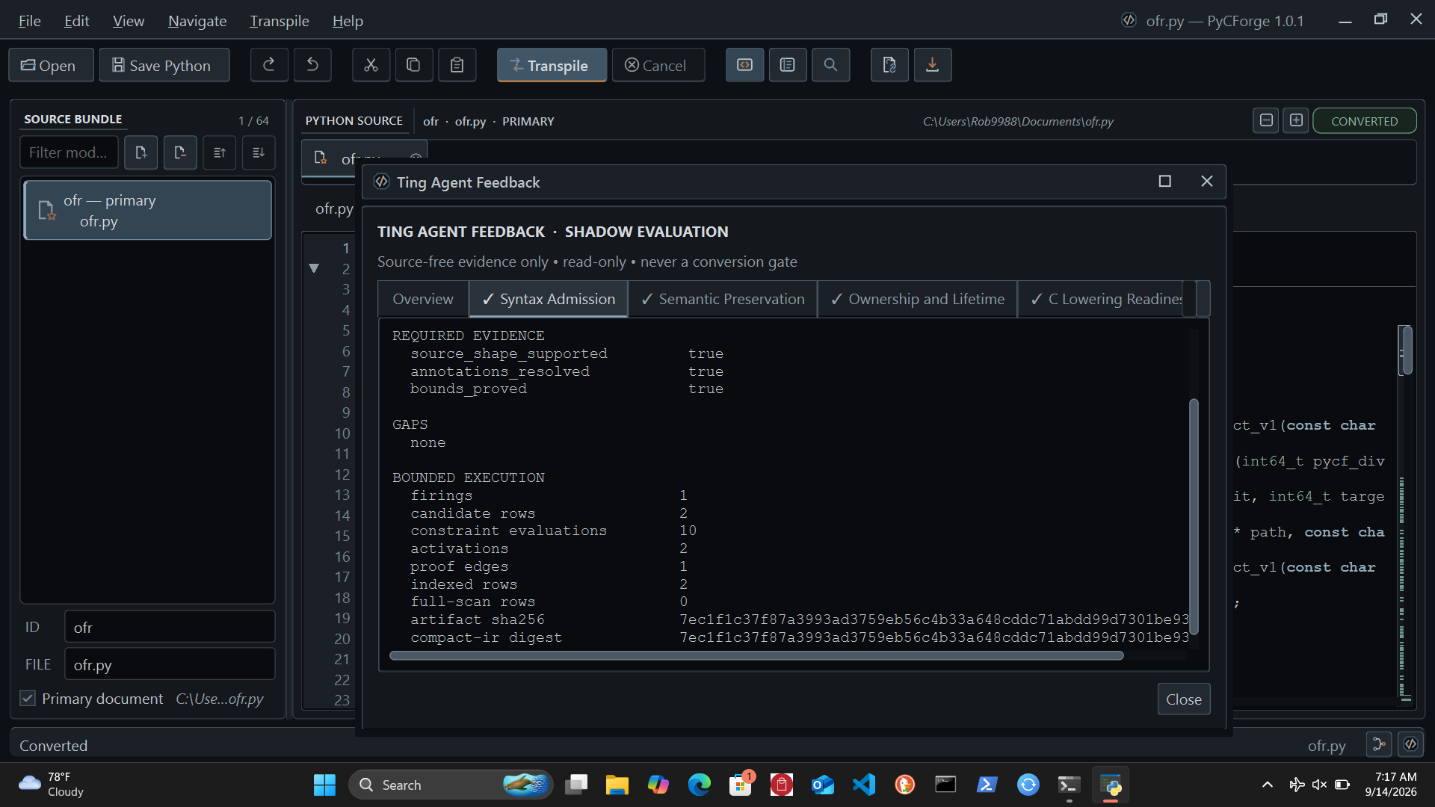
Task: Click the muted volume icon in system tray
Action: (1320, 785)
